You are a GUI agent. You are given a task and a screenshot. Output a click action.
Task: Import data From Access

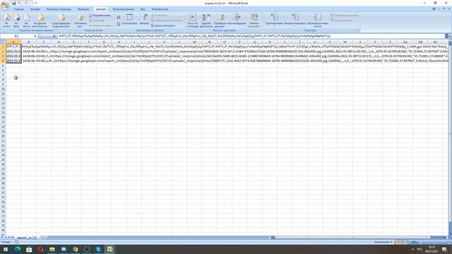pyautogui.click(x=6, y=20)
